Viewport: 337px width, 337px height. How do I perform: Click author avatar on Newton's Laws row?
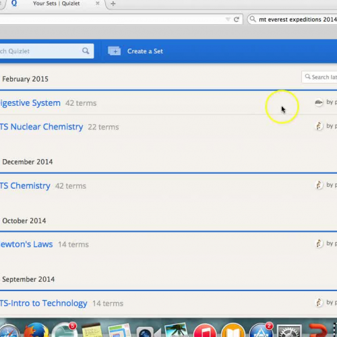(319, 243)
